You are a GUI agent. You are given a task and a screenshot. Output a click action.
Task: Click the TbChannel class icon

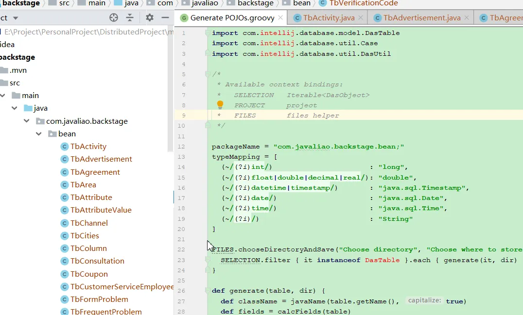[64, 223]
